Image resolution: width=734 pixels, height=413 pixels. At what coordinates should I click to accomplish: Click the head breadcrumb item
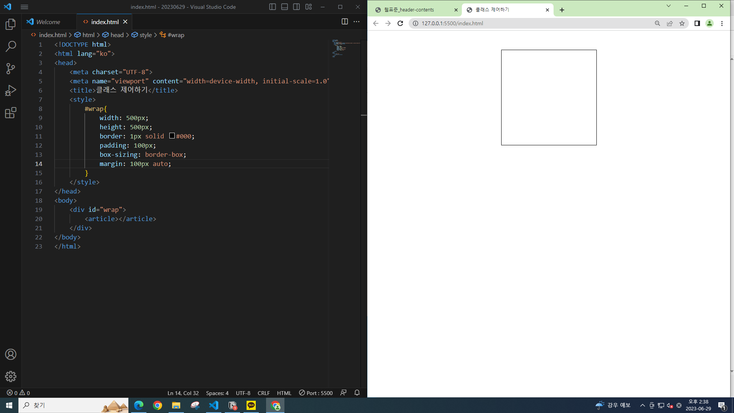pos(117,35)
